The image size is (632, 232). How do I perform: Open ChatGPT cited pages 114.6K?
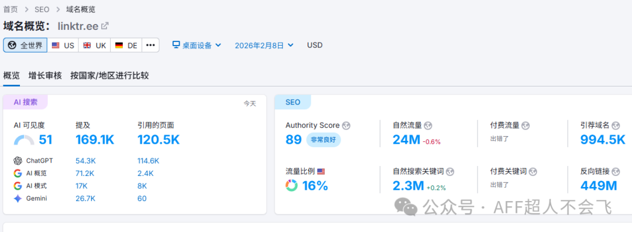(148, 161)
